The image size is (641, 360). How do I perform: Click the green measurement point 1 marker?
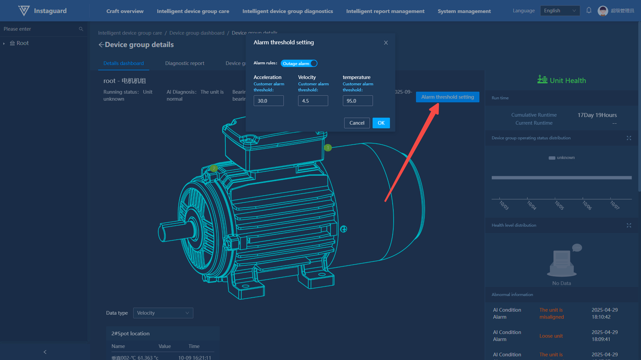(328, 147)
